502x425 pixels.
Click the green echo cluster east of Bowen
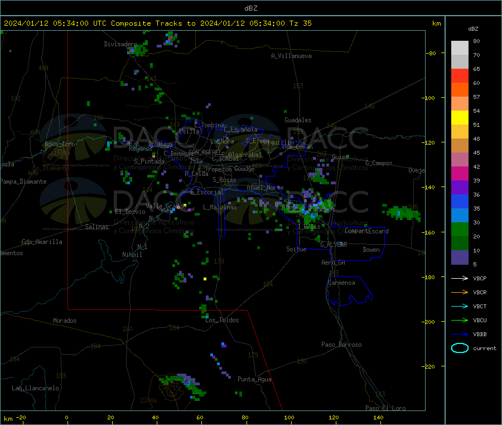(402, 213)
